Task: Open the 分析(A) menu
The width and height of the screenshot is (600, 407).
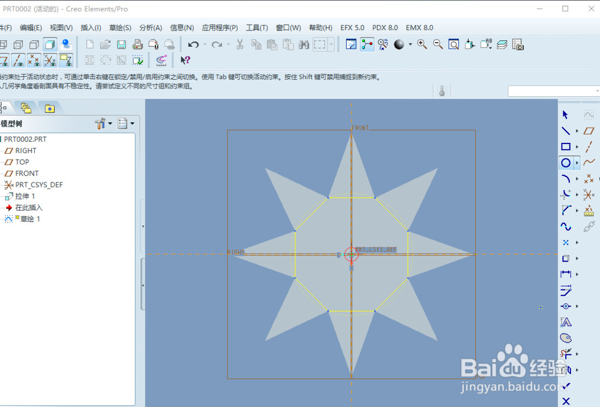Action: point(151,28)
